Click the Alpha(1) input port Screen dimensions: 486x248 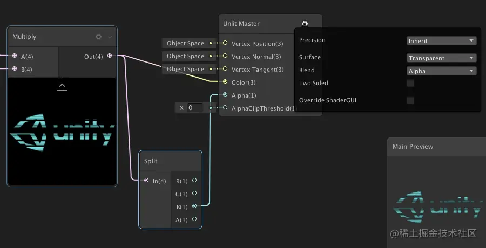pos(225,94)
